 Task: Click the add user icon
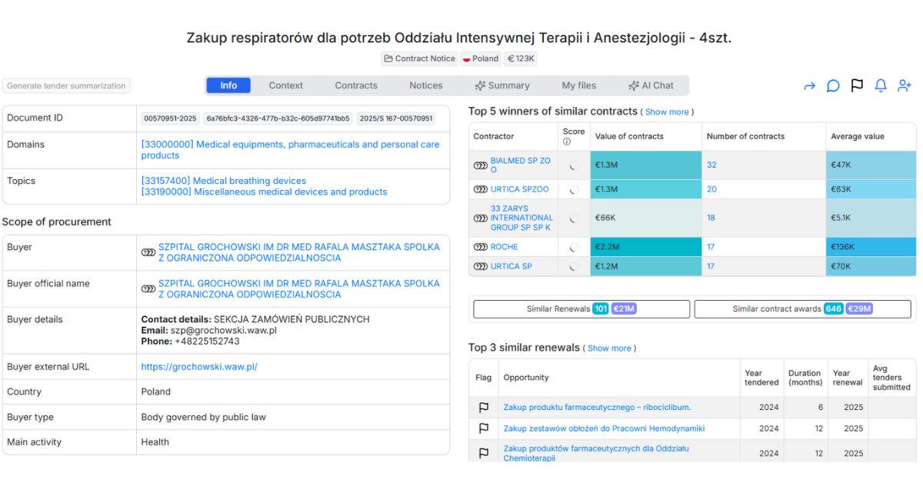tap(905, 85)
